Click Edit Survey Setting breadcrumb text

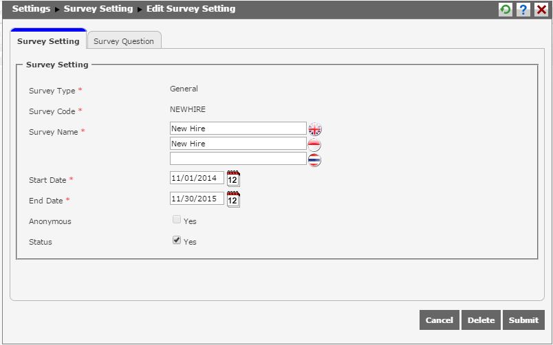pos(191,9)
